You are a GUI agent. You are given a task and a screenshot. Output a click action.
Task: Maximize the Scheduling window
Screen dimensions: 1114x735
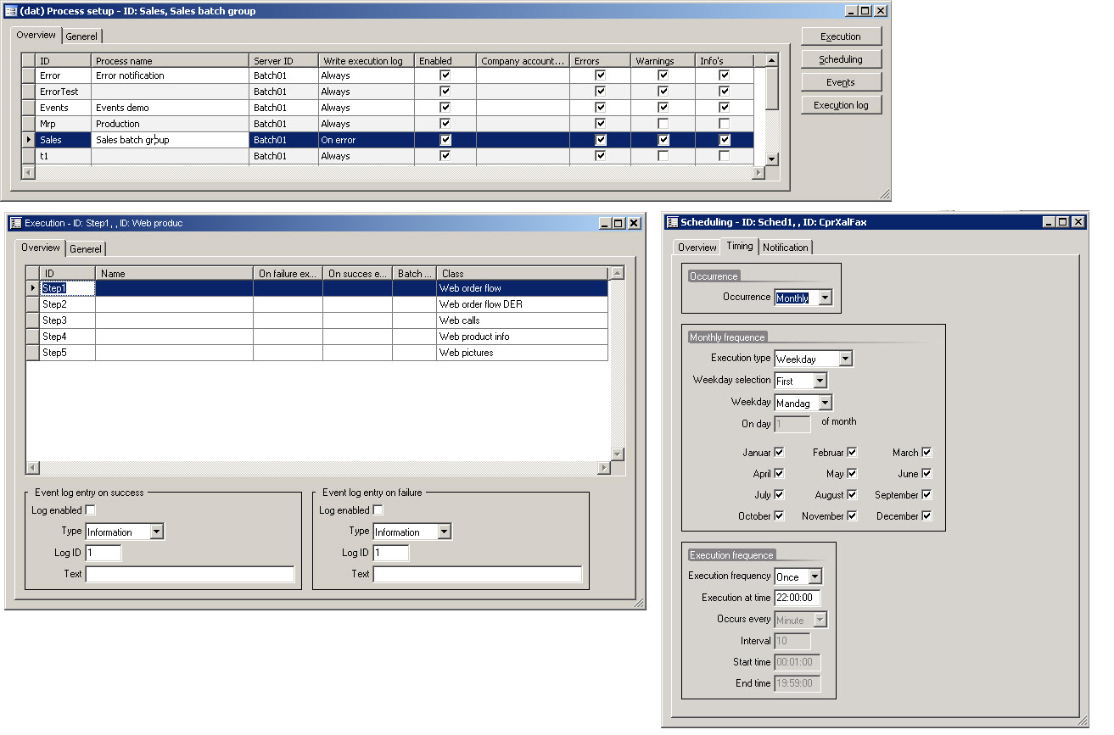[1062, 222]
